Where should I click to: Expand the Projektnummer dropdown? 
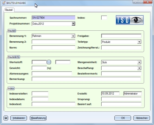[x=73, y=24]
